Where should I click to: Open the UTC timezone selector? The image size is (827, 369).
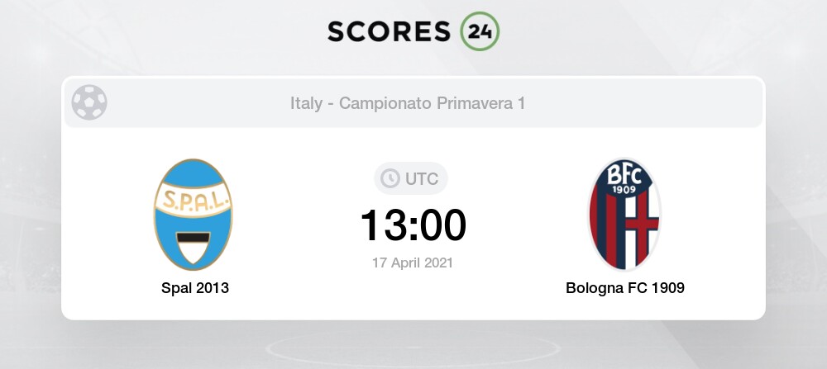(412, 178)
